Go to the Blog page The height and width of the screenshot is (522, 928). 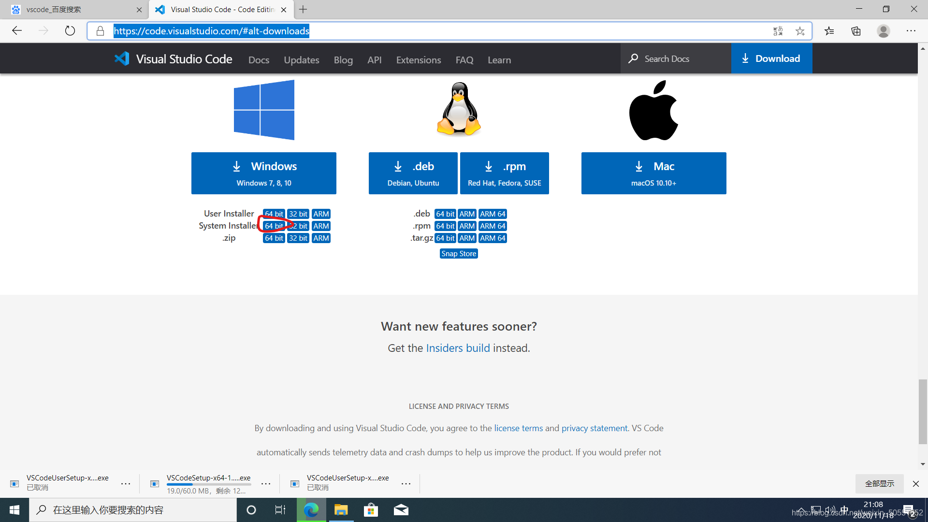[343, 60]
